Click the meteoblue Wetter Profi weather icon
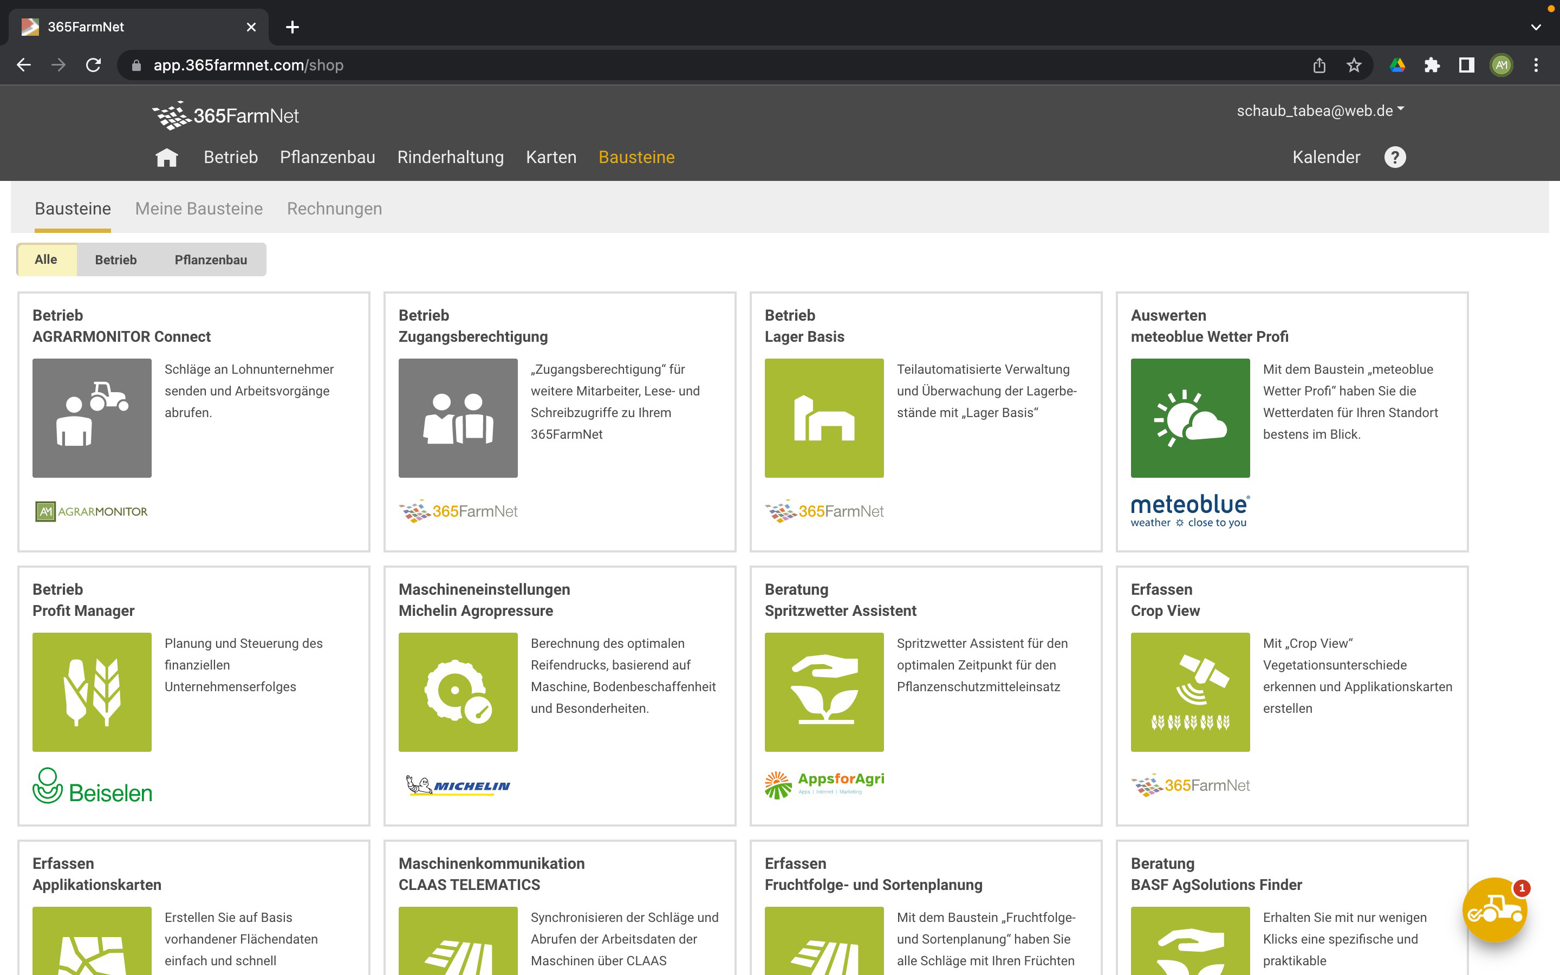The image size is (1560, 975). tap(1191, 418)
